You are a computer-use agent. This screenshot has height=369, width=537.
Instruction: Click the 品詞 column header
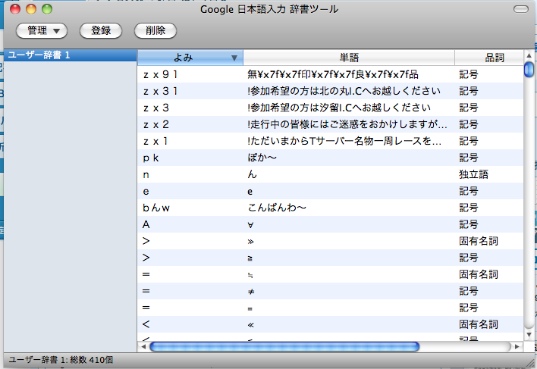point(489,58)
